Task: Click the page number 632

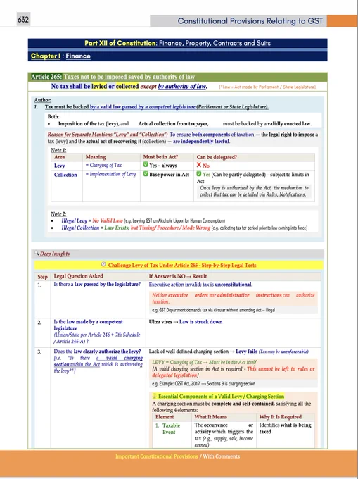Action: click(23, 20)
